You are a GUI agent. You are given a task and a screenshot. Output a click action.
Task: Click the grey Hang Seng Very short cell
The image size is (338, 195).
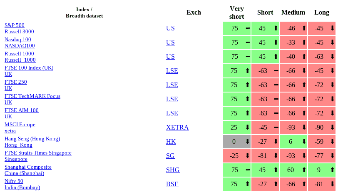pos(234,142)
